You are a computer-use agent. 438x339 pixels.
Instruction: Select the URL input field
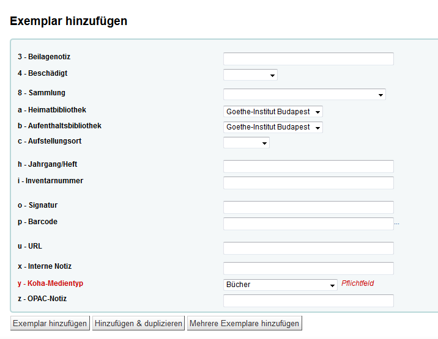308,248
